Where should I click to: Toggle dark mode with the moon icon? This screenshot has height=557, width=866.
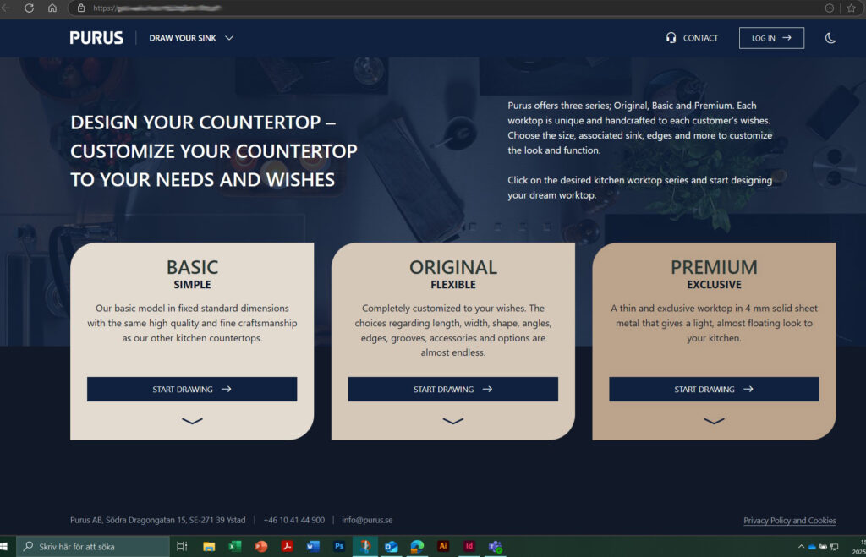pyautogui.click(x=830, y=38)
